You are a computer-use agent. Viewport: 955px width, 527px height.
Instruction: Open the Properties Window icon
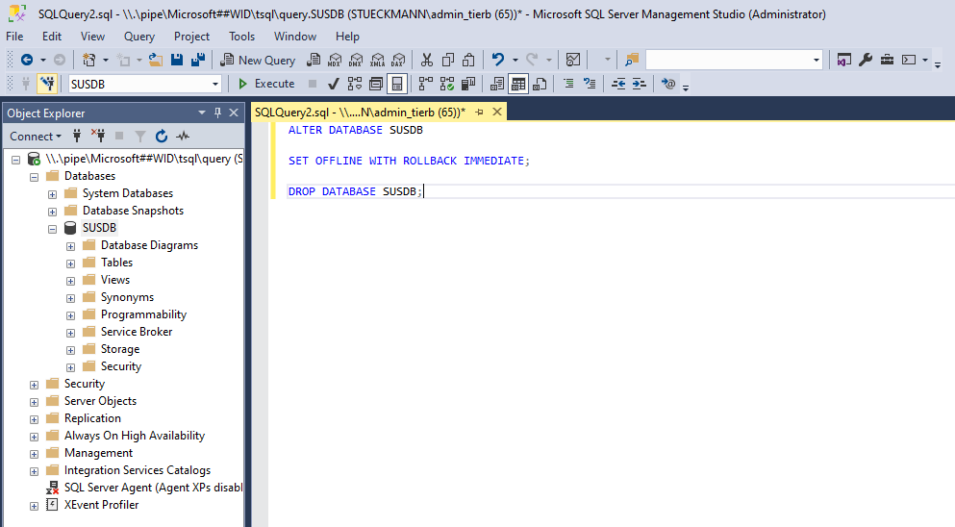pos(843,60)
